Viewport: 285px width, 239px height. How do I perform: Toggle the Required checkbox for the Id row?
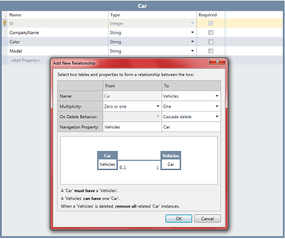coord(211,23)
